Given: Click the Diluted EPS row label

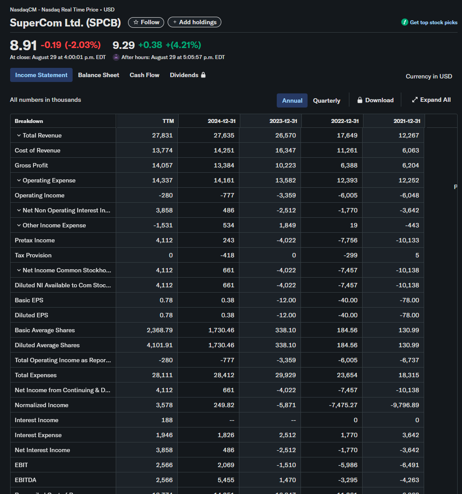Looking at the screenshot, I should (x=31, y=315).
